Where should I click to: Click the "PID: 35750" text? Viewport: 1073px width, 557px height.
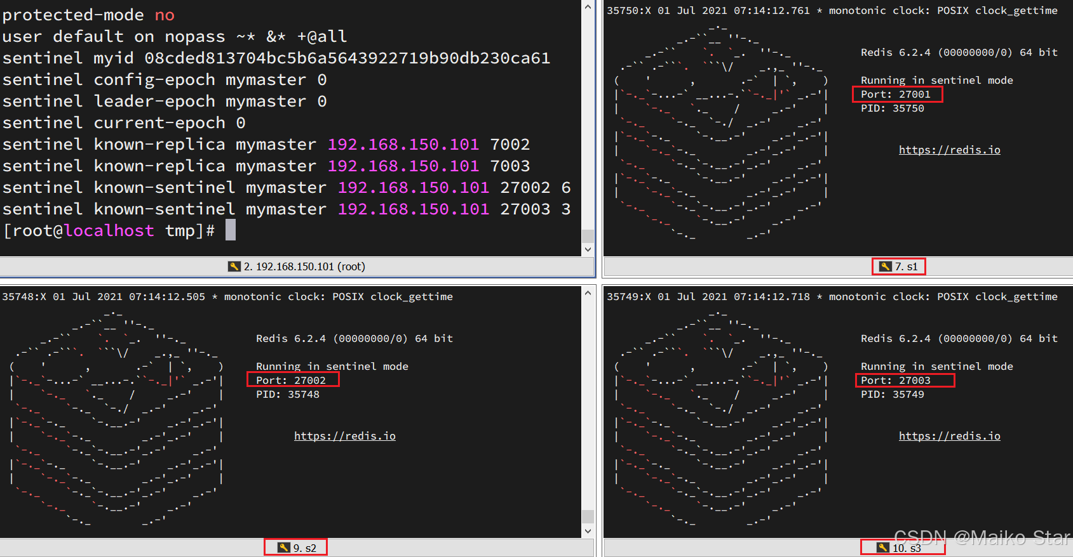892,108
